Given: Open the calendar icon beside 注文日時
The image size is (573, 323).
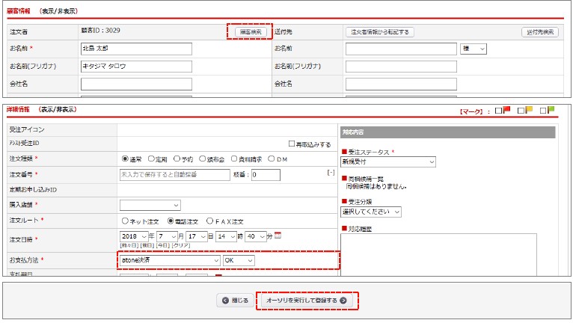Looking at the screenshot, I should [278, 236].
